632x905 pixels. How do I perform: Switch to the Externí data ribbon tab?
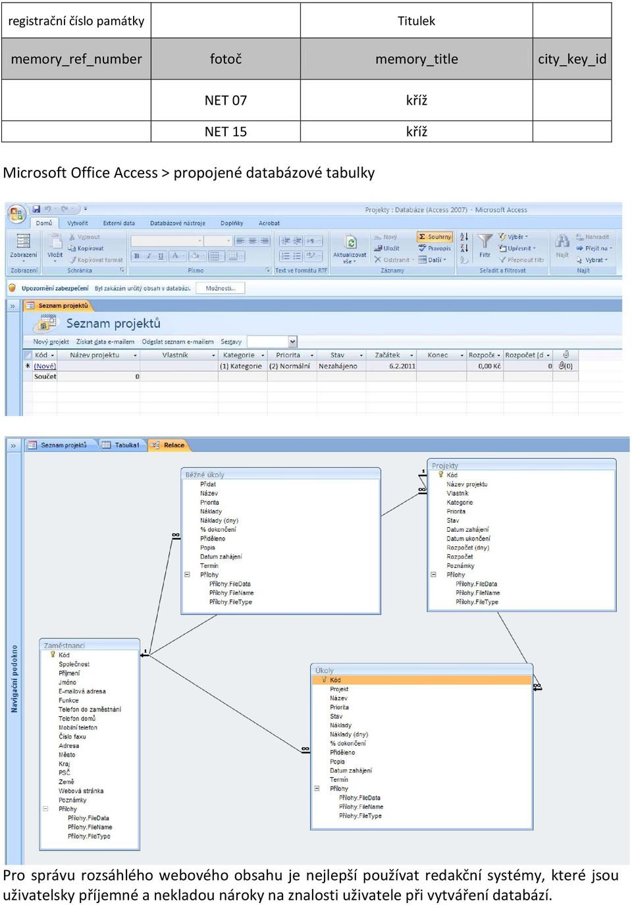pos(119,224)
